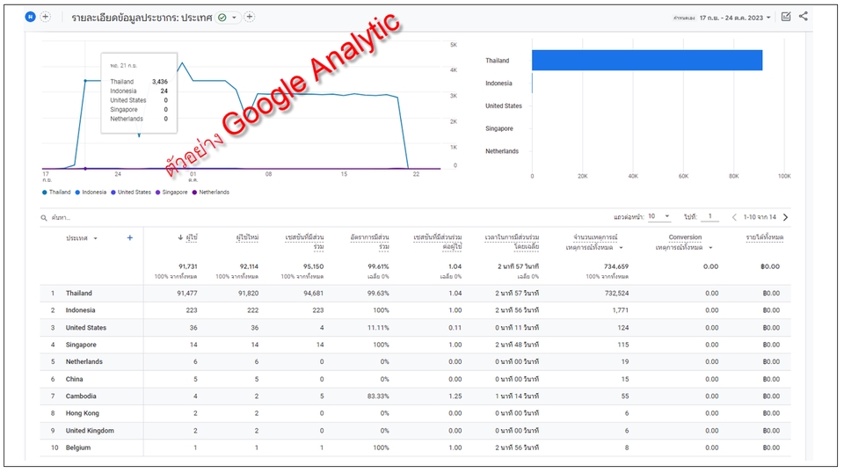Sort by the ผู้ใช้ users column header
Image resolution: width=844 pixels, height=473 pixels.
pyautogui.click(x=192, y=237)
